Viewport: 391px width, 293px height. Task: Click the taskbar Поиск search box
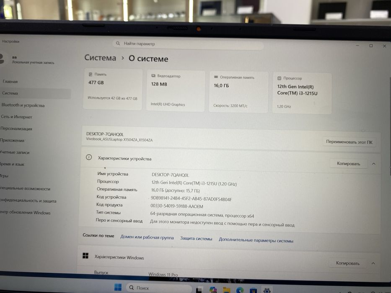[x=159, y=288]
